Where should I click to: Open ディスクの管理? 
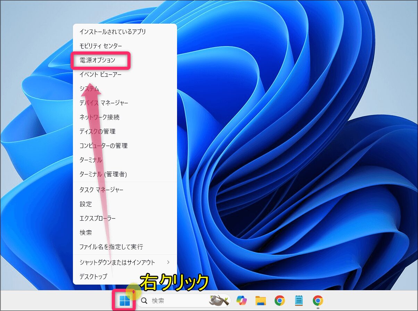pos(97,131)
